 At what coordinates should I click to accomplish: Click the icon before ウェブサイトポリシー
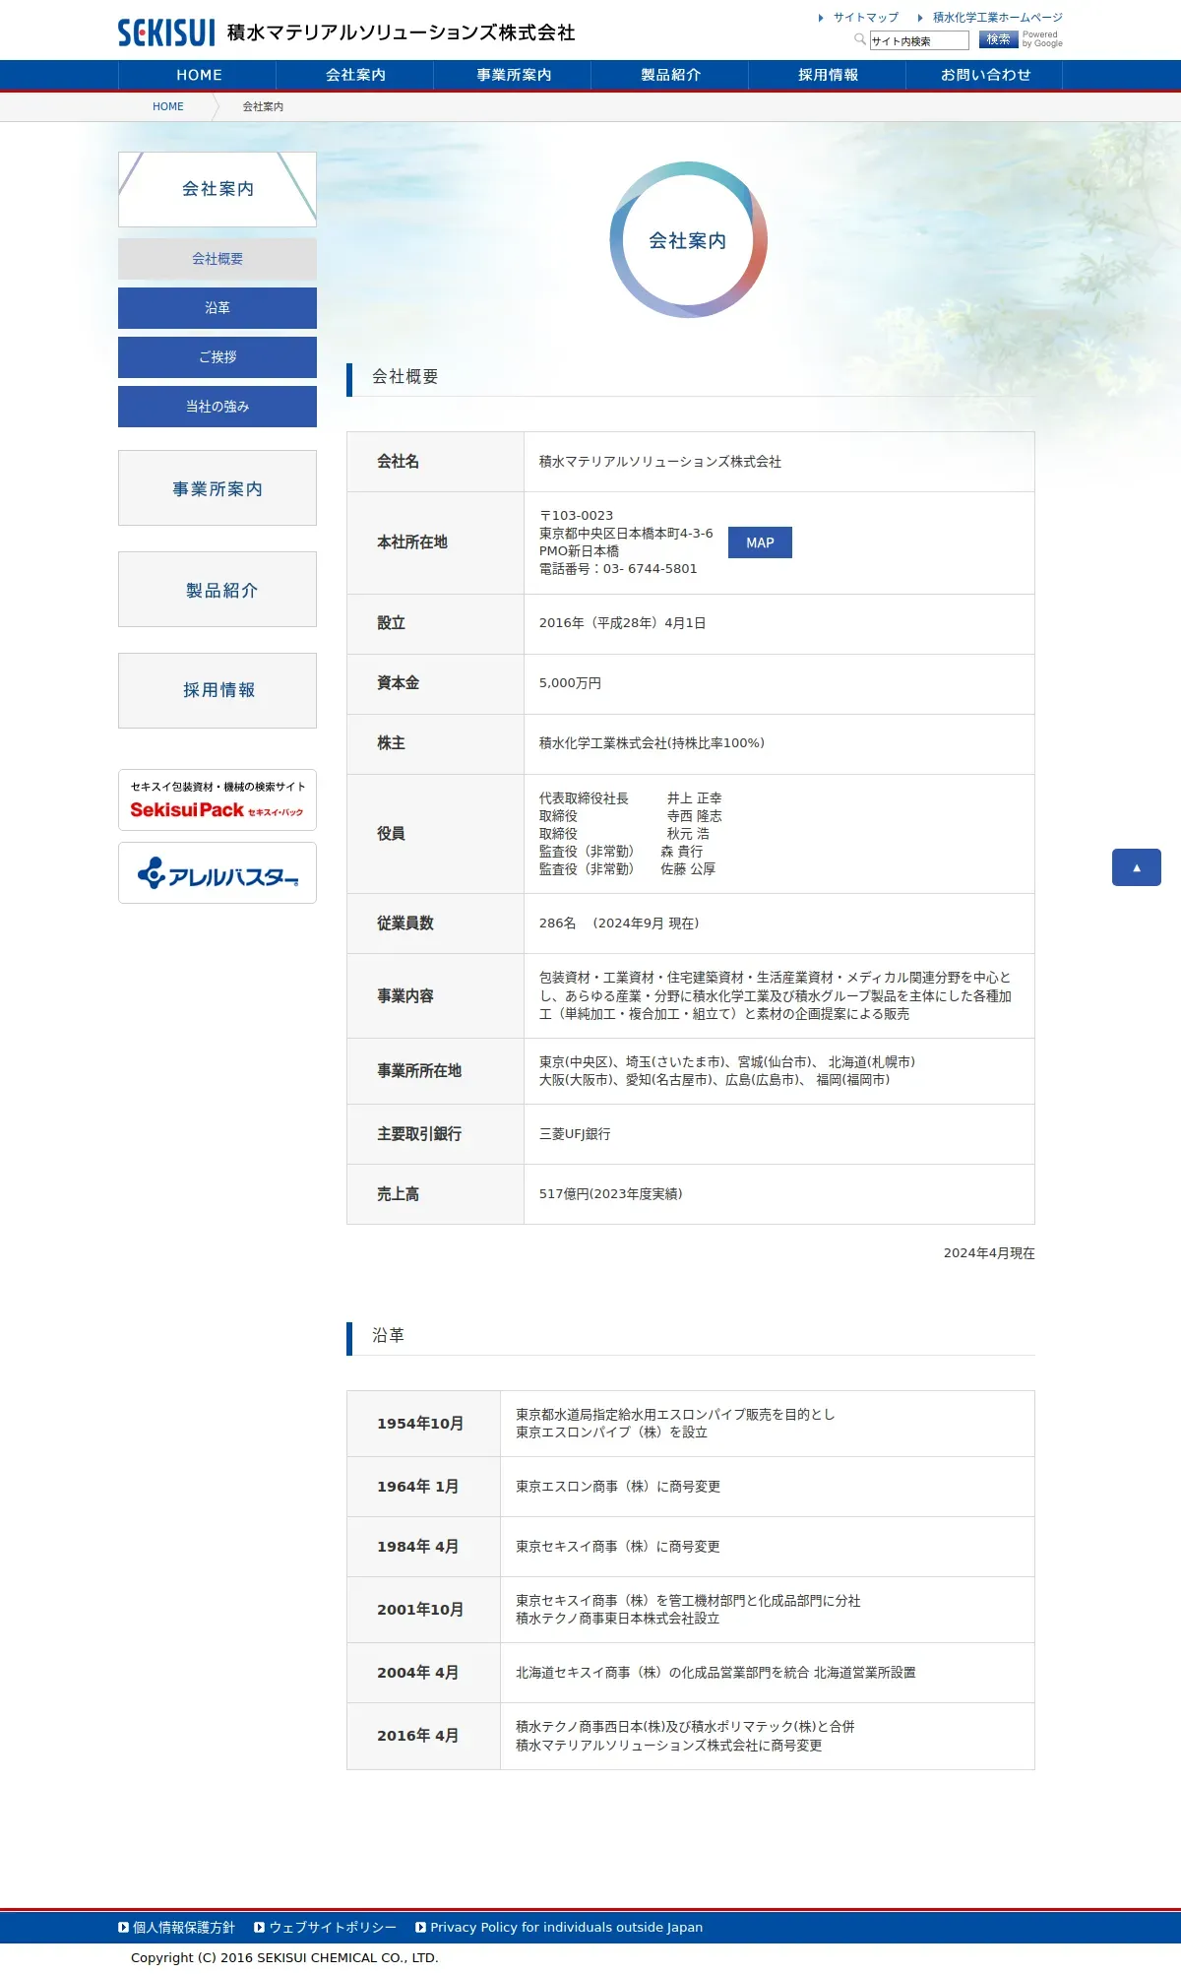[259, 1927]
